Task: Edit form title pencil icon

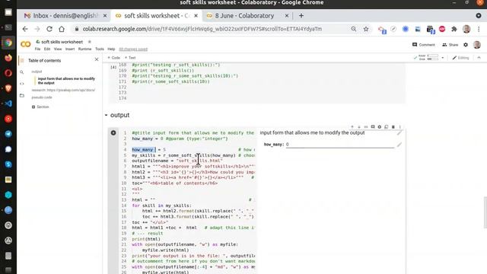Action: coord(399,133)
